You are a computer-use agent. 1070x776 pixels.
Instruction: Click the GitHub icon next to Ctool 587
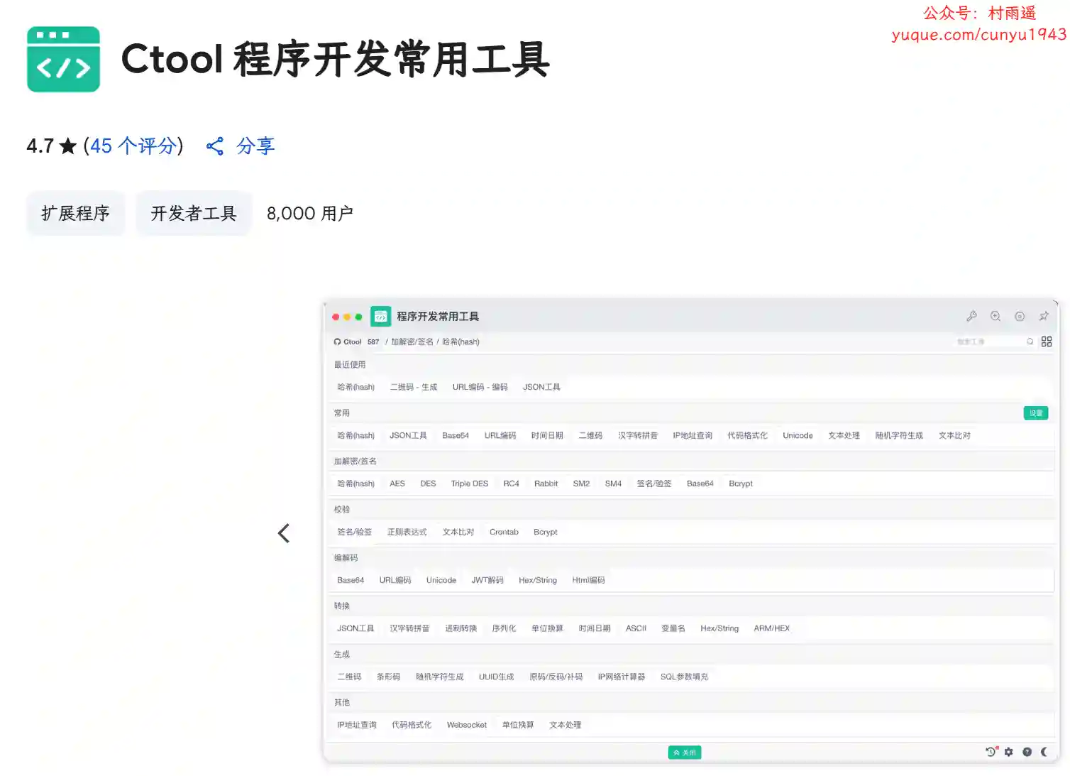coord(337,341)
